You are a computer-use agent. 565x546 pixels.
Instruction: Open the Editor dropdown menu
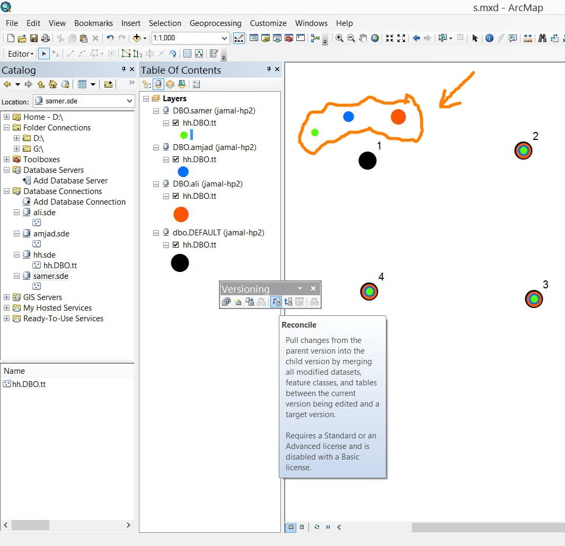tap(21, 54)
